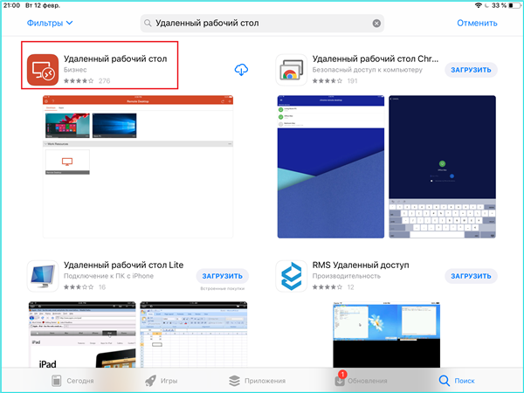View Chrome app keyboard screenshot
524x393 pixels.
tap(442, 167)
